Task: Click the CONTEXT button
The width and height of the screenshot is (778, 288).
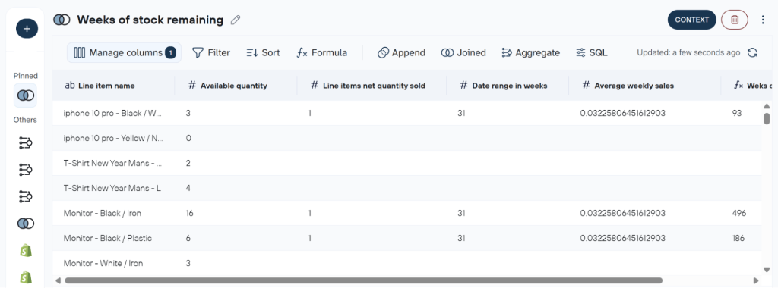Action: [x=691, y=20]
